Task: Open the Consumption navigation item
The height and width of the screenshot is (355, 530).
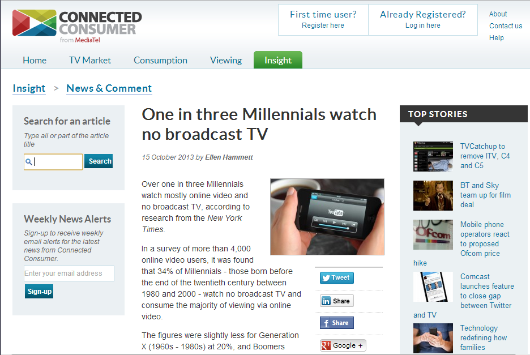Action: point(161,60)
